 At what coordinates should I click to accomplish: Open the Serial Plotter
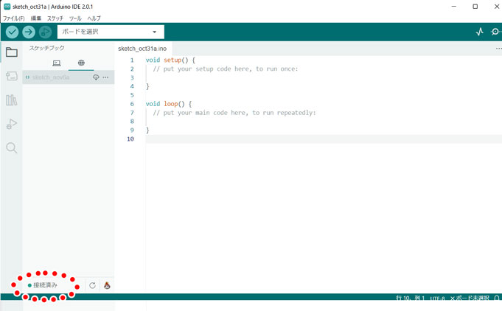point(480,32)
